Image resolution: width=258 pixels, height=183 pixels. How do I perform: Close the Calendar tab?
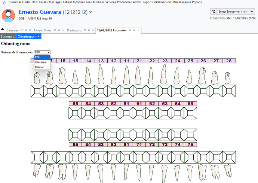[30, 30]
